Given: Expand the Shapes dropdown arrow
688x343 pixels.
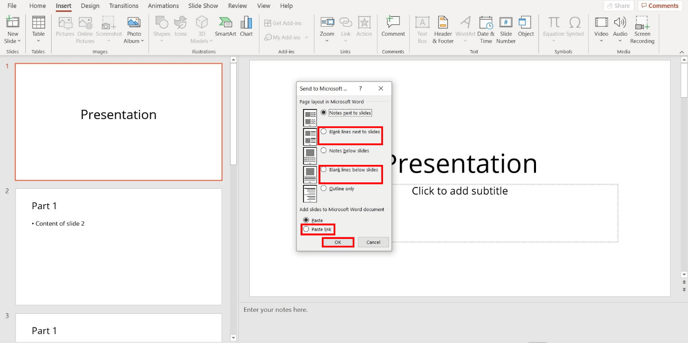Looking at the screenshot, I should click(161, 41).
